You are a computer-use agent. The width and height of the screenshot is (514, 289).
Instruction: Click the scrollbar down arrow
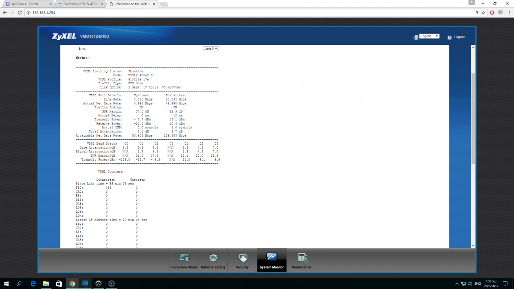point(473,246)
